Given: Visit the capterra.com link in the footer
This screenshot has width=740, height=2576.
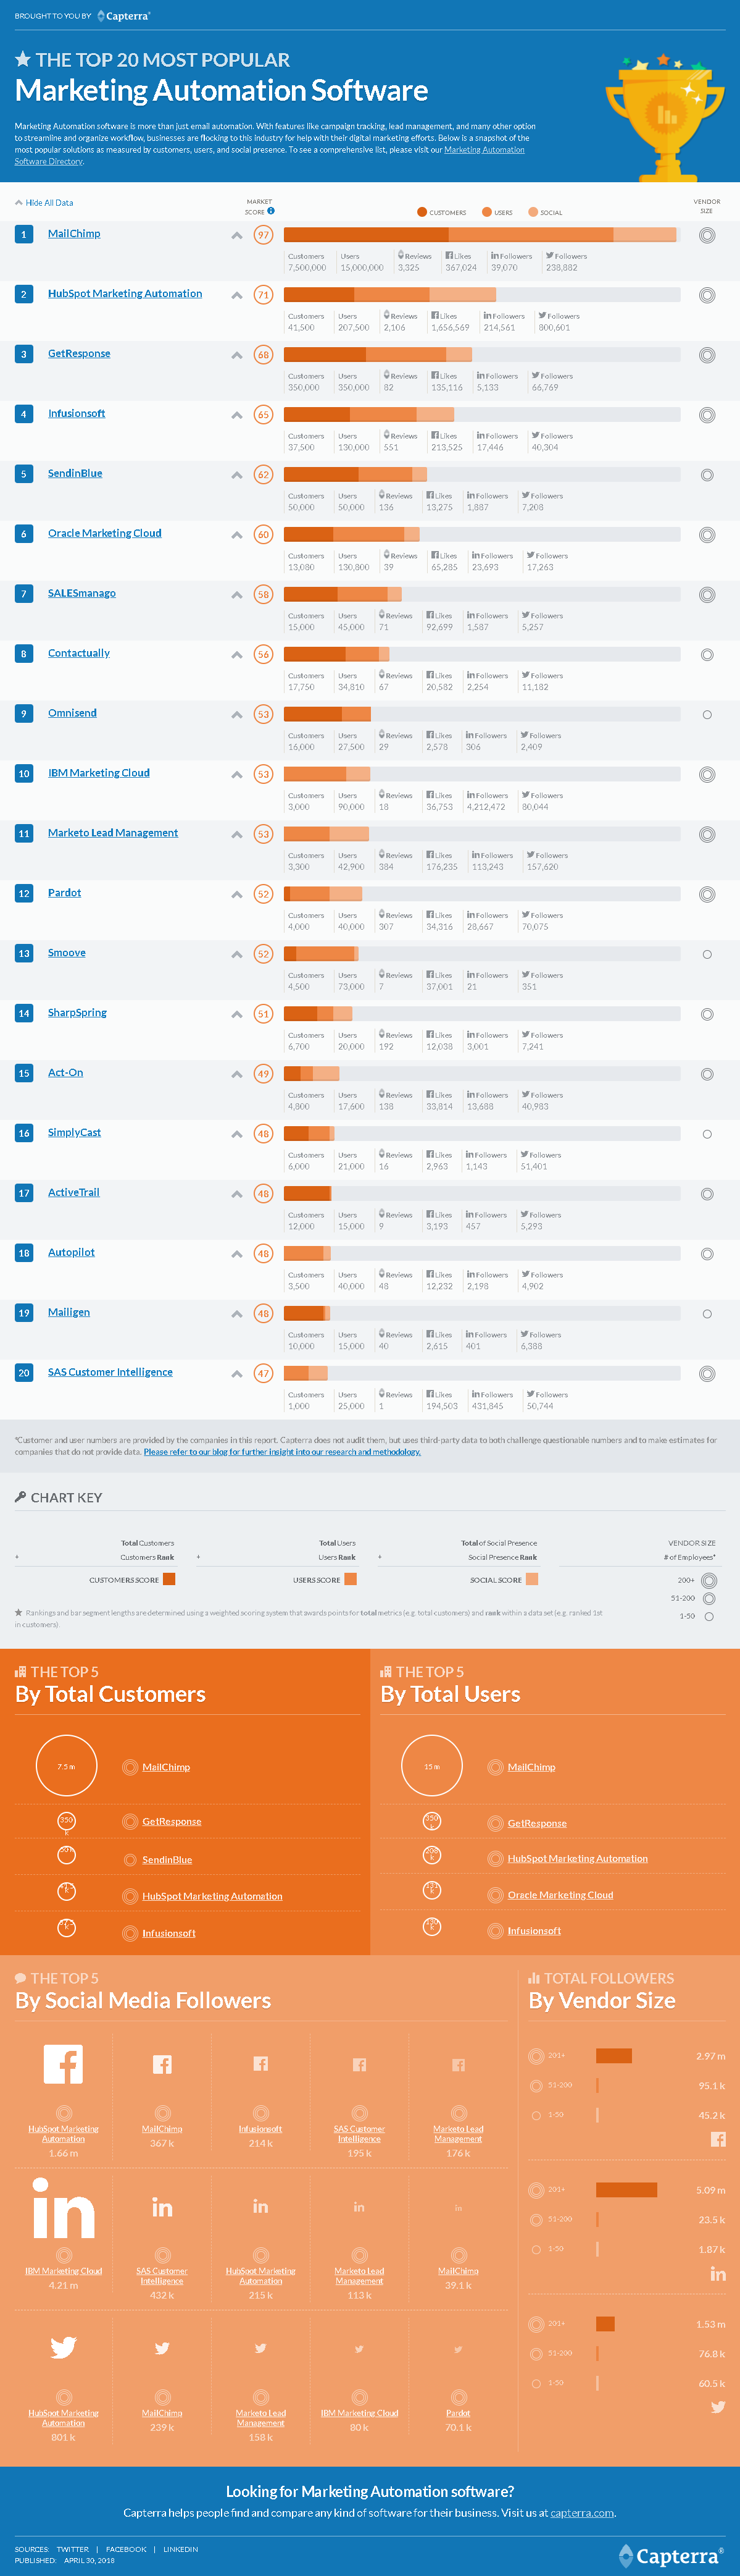Looking at the screenshot, I should 582,2513.
